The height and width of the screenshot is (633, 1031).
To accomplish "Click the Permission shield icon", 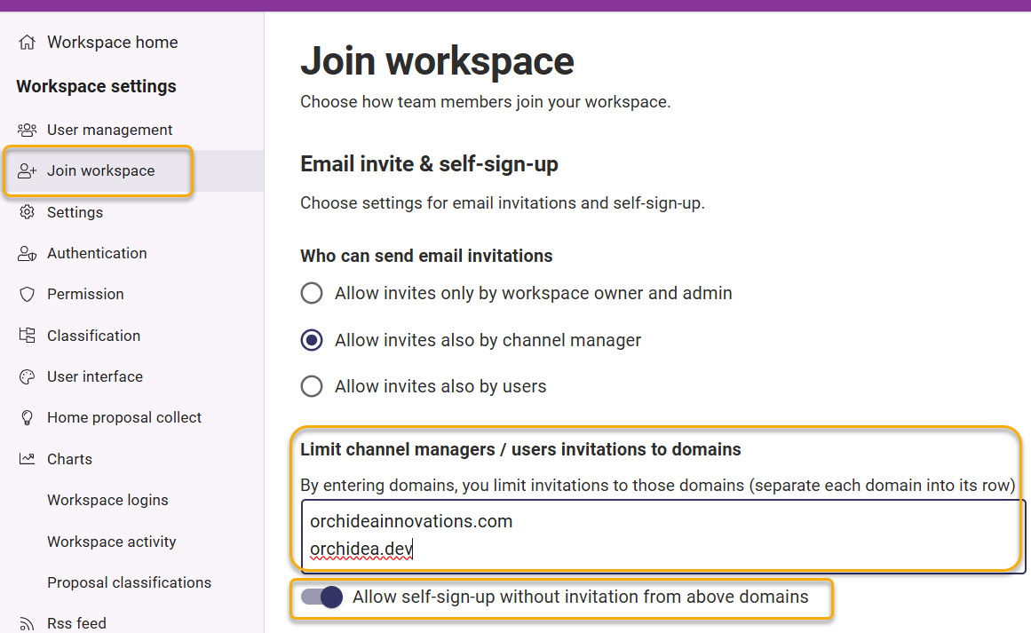I will click(28, 294).
